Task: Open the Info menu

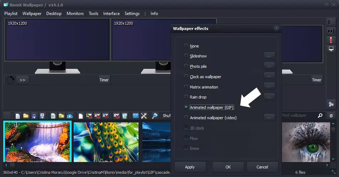Action: [x=154, y=14]
